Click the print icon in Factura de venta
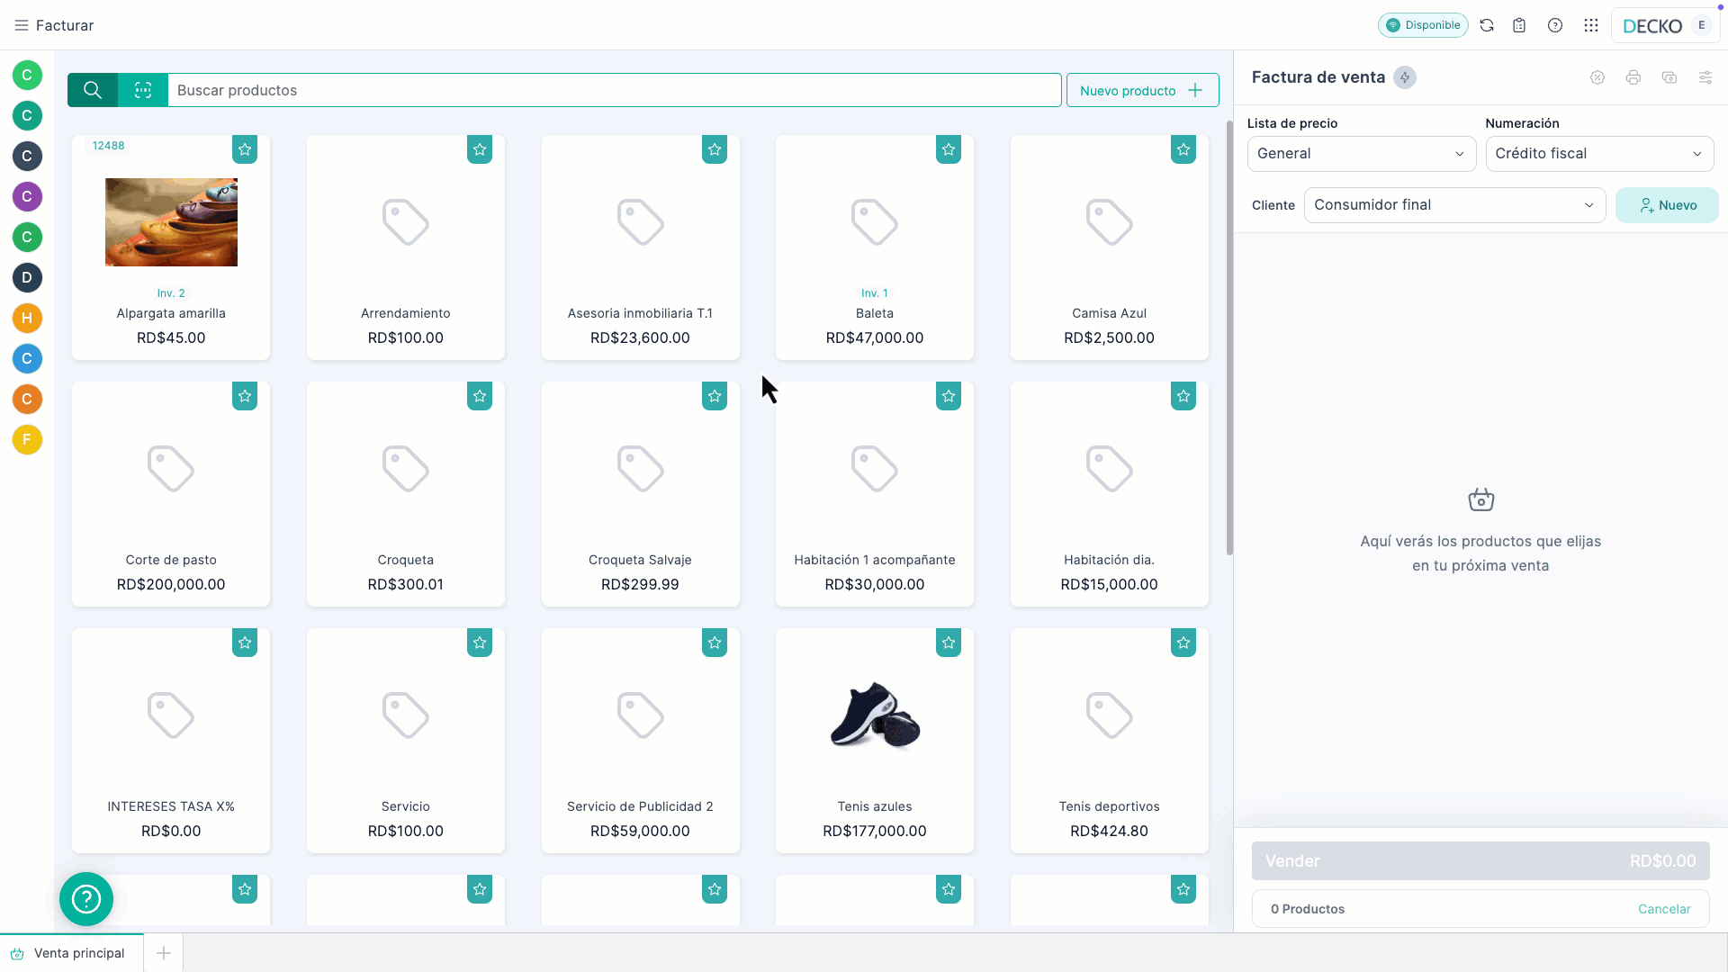 (x=1633, y=77)
